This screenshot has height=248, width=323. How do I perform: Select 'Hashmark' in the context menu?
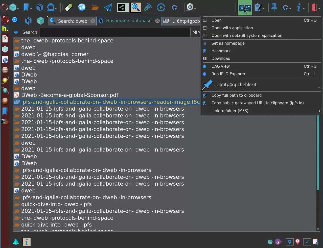click(262, 51)
